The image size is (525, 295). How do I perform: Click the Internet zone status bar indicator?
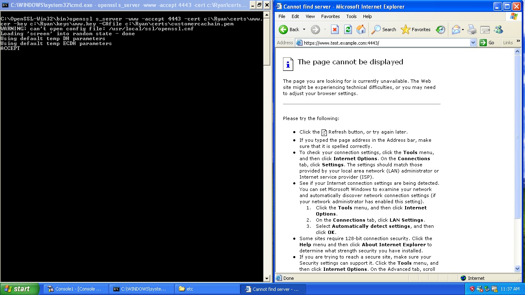(472, 278)
